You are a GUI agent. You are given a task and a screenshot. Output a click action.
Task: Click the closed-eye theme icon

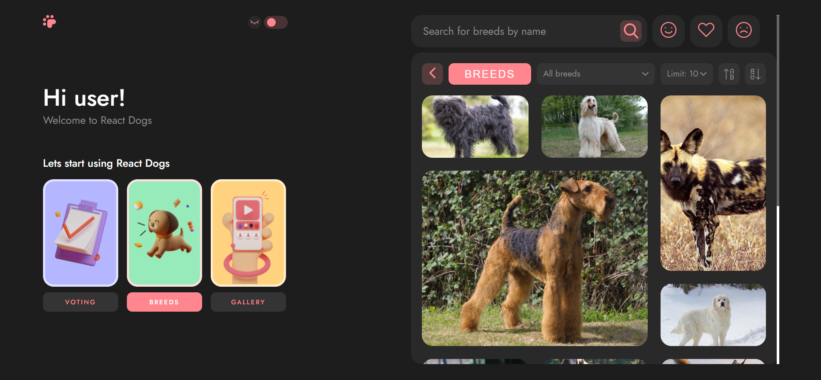click(255, 22)
